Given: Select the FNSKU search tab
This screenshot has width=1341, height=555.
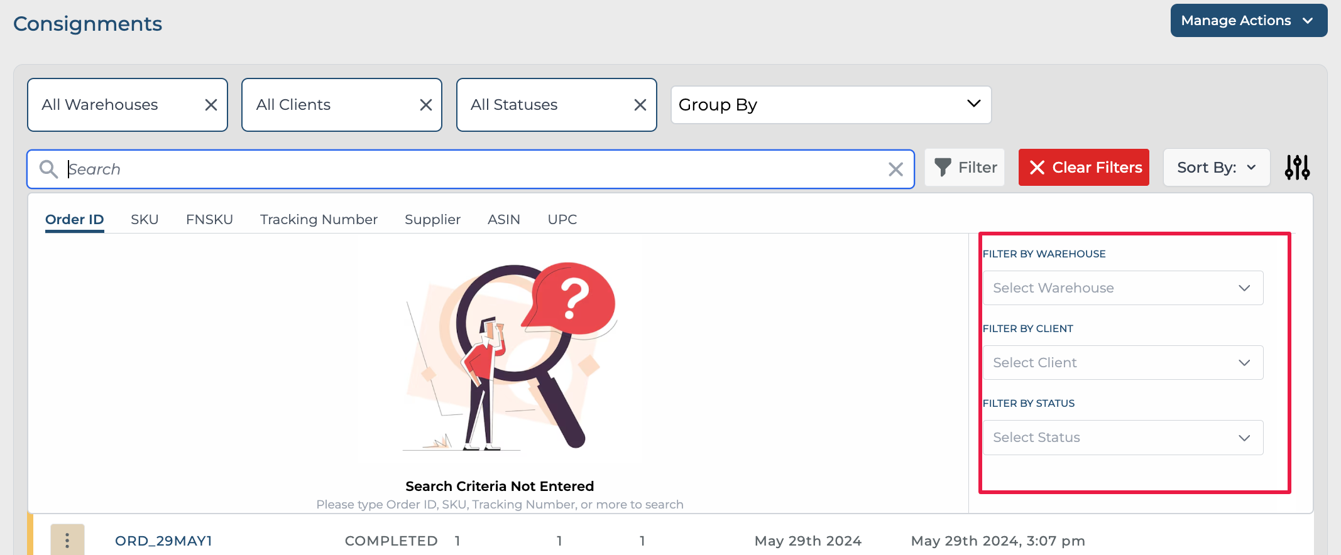Looking at the screenshot, I should (209, 220).
